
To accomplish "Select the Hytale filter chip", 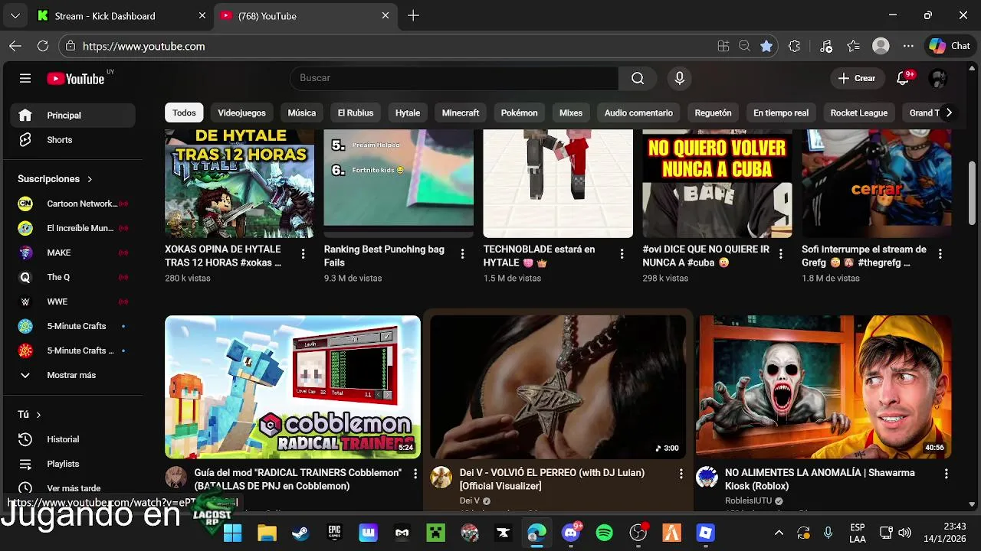I will coord(408,112).
